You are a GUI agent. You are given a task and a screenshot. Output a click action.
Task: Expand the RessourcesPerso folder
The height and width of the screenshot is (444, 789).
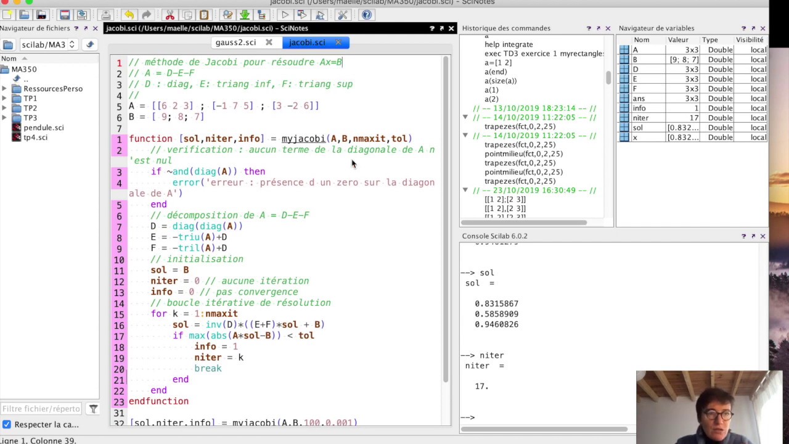point(5,89)
